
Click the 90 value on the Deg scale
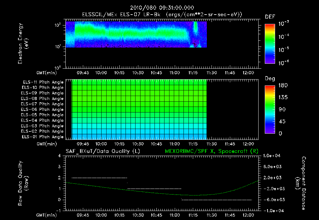282,110
